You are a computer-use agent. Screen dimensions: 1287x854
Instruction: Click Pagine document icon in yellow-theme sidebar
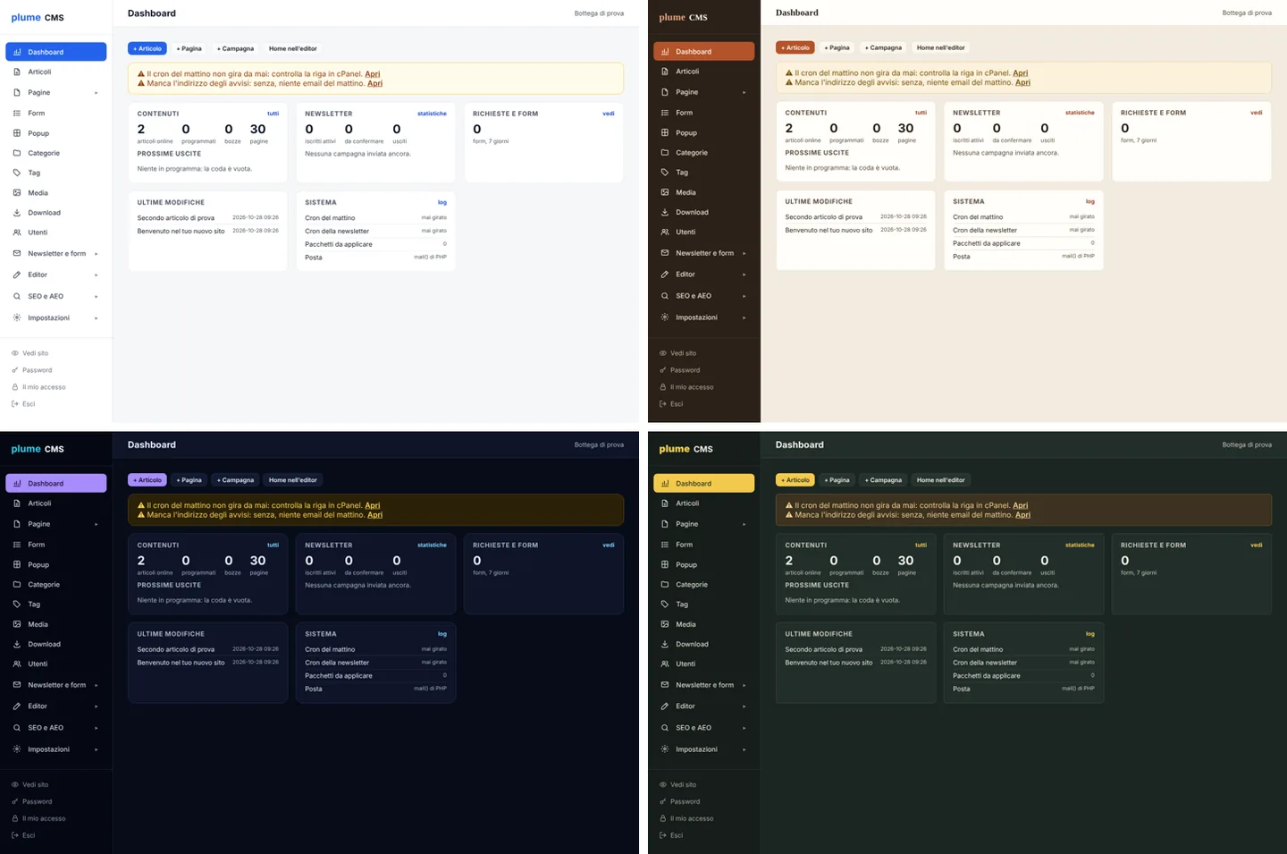click(665, 524)
